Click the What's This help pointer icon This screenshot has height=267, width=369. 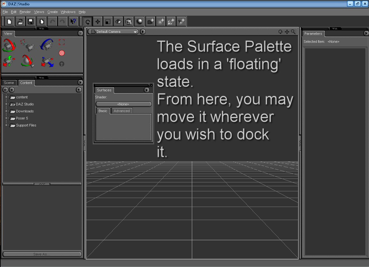click(73, 21)
